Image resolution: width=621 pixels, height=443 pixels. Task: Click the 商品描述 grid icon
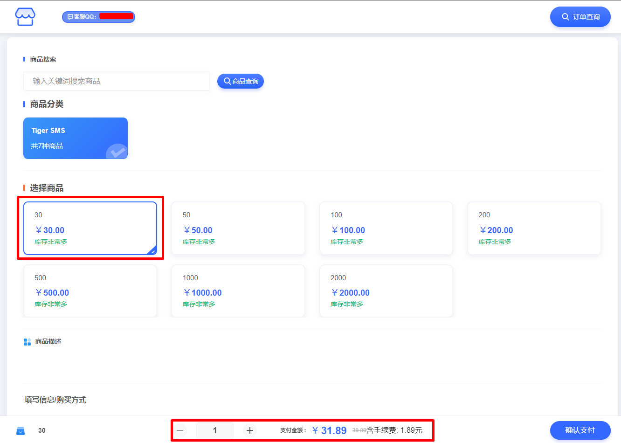[27, 342]
